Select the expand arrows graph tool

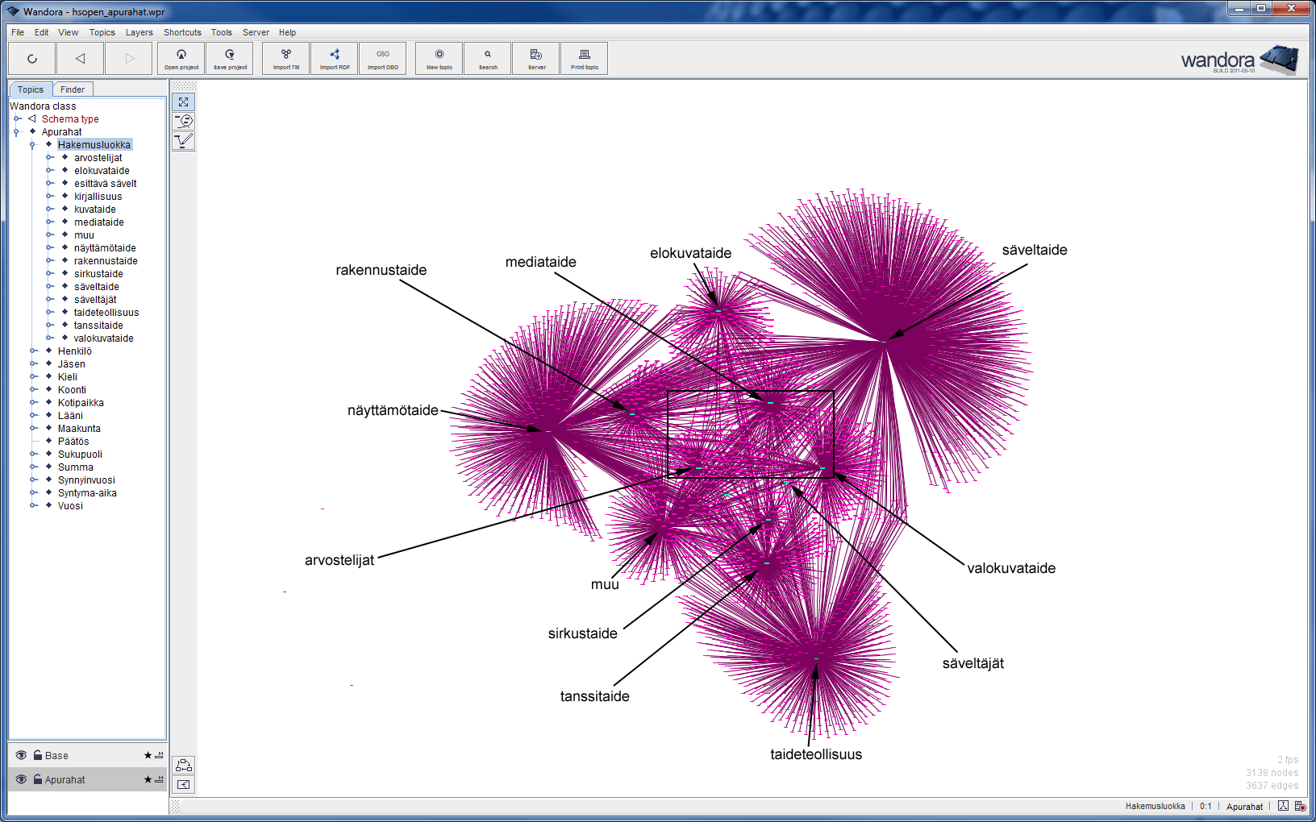click(x=184, y=102)
